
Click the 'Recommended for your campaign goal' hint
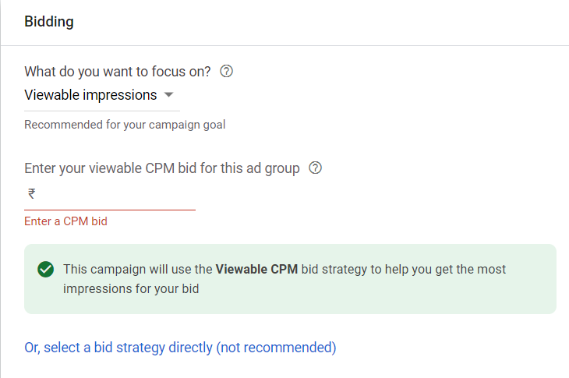(125, 125)
